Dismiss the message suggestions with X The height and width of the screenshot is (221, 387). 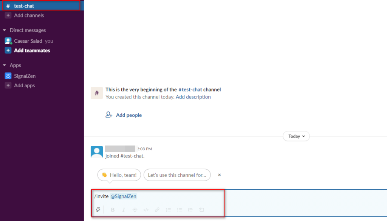click(x=220, y=175)
